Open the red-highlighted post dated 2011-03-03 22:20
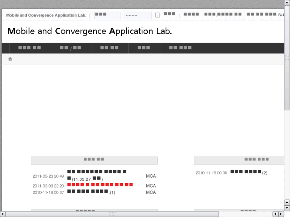 point(100,185)
